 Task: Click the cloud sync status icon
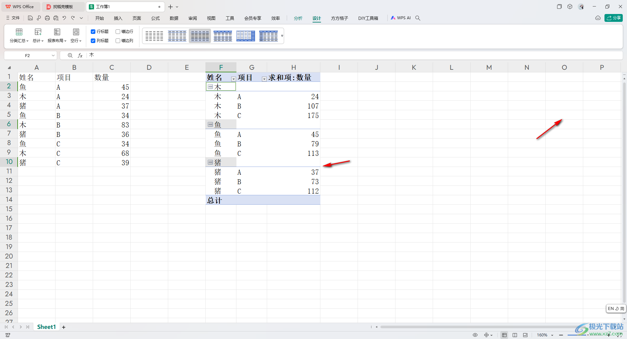[598, 18]
